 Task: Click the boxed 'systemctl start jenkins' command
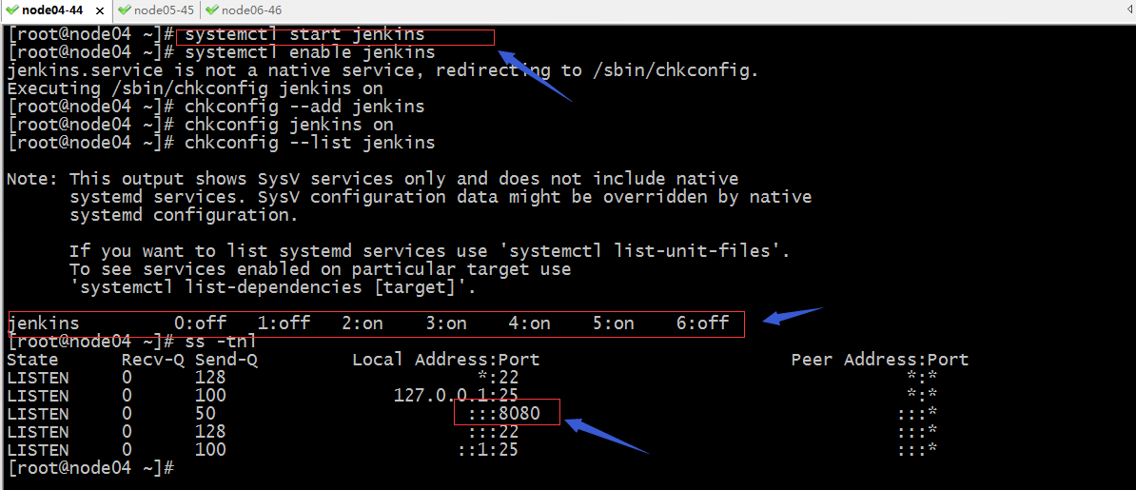tap(304, 35)
